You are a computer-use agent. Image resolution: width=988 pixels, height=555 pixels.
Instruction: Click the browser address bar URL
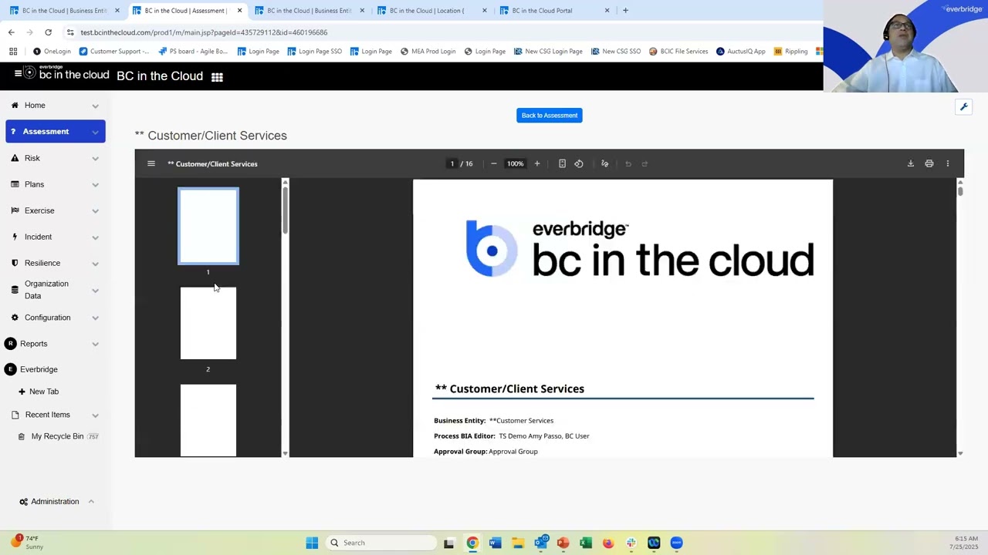(204, 32)
